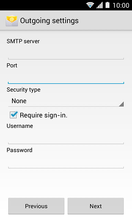Continue with the Next button
This screenshot has width=132, height=220.
(x=96, y=206)
